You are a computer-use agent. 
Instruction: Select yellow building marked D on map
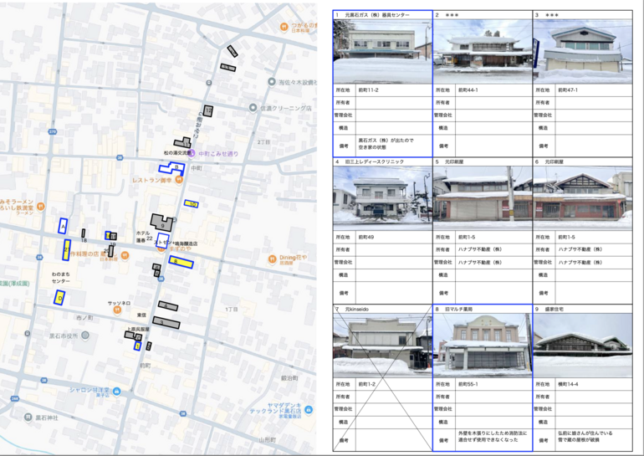[x=59, y=298]
